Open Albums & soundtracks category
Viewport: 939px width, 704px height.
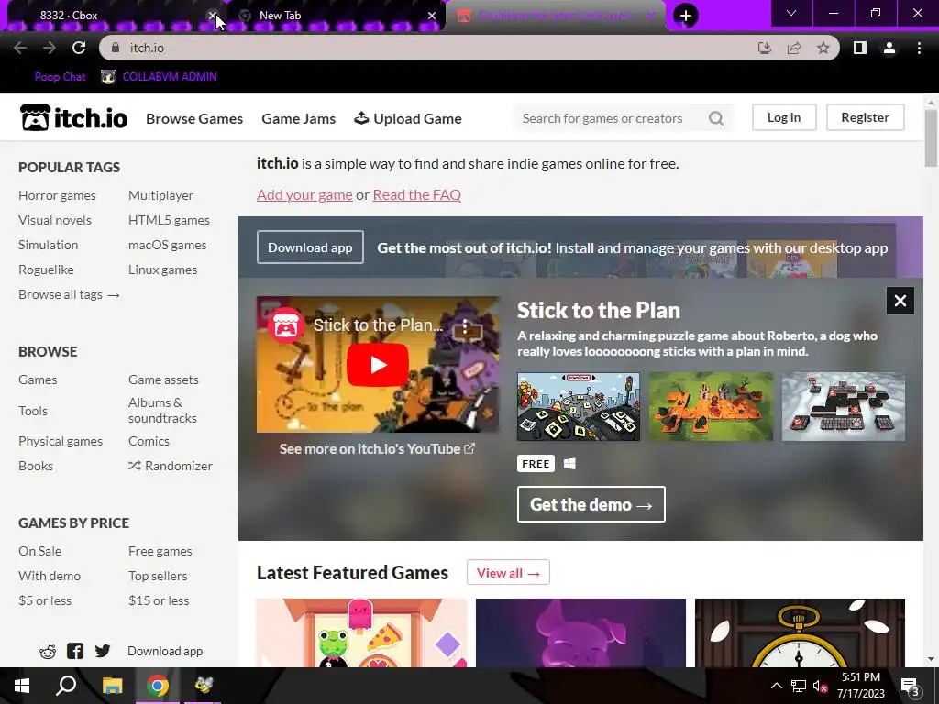pos(162,410)
